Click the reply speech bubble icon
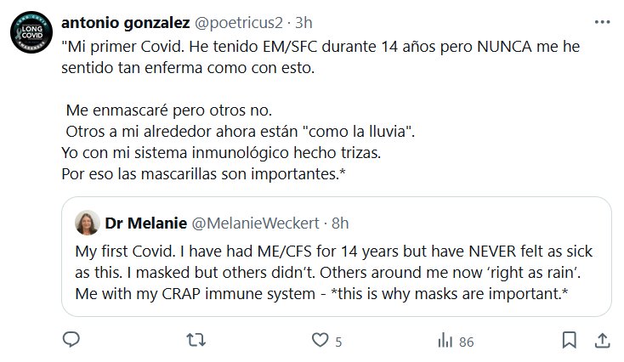Image resolution: width=624 pixels, height=362 pixels. 72,341
